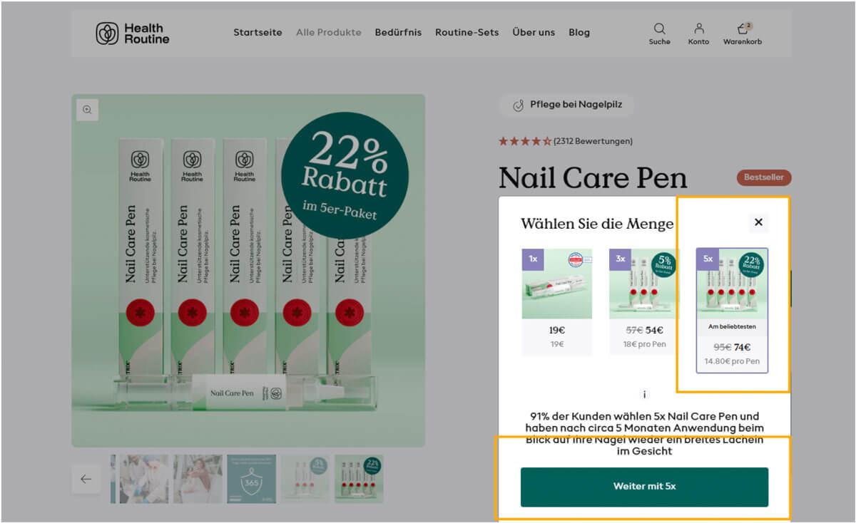The width and height of the screenshot is (856, 523).
Task: Click the small info icon in popup
Action: 644,394
